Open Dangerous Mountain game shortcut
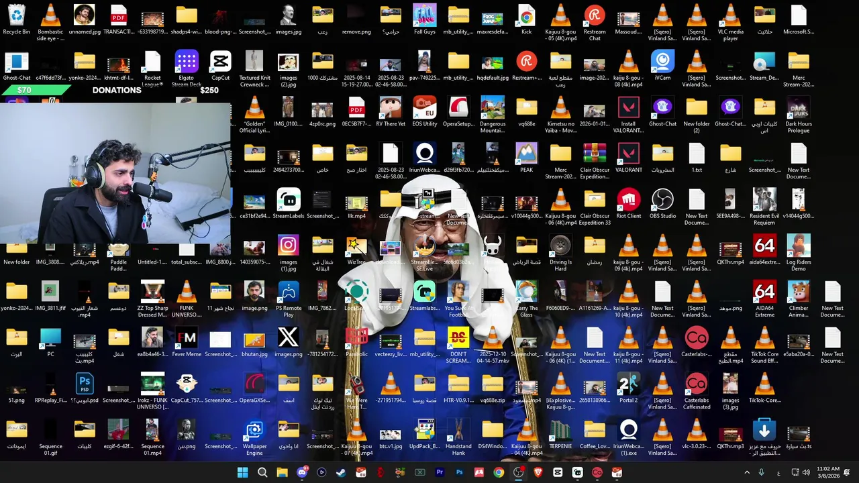This screenshot has width=859, height=483. point(493,115)
